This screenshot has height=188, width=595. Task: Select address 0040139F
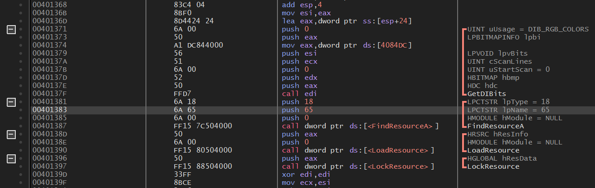[x=49, y=183]
